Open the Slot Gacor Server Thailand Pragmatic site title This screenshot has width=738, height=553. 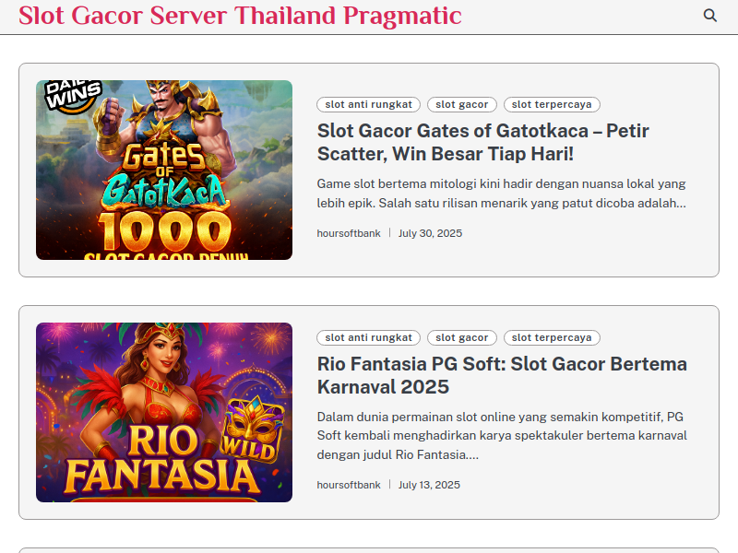coord(240,16)
